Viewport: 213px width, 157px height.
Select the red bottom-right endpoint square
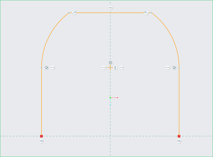coord(179,136)
